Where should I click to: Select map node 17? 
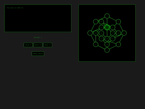[x=113, y=33]
